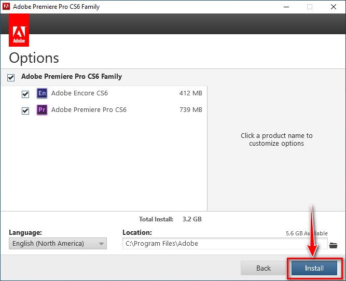Click the red Adobe logo
Image resolution: width=346 pixels, height=281 pixels.
19,30
